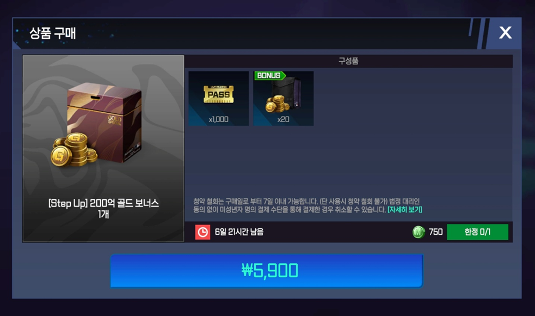Select the green 한정 0/1 limit button
This screenshot has width=535, height=316.
477,232
